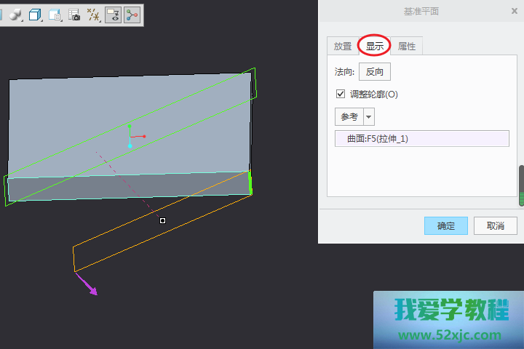Switch to the 放置 tab
The image size is (524, 349).
(342, 47)
